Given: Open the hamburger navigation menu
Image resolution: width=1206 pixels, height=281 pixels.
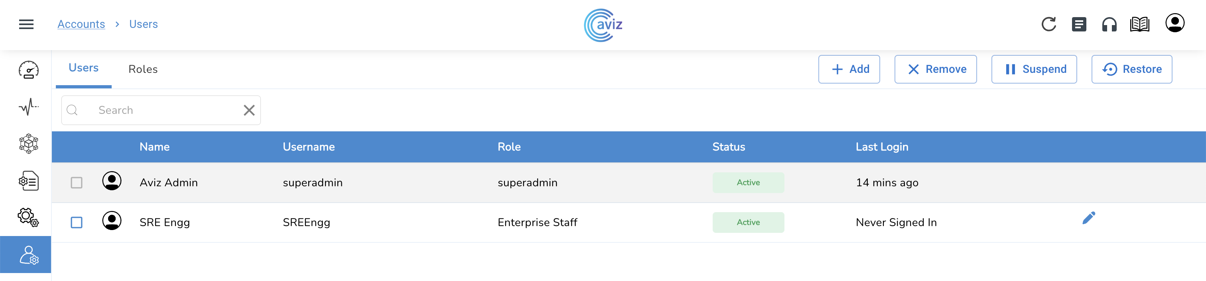Looking at the screenshot, I should pyautogui.click(x=26, y=24).
